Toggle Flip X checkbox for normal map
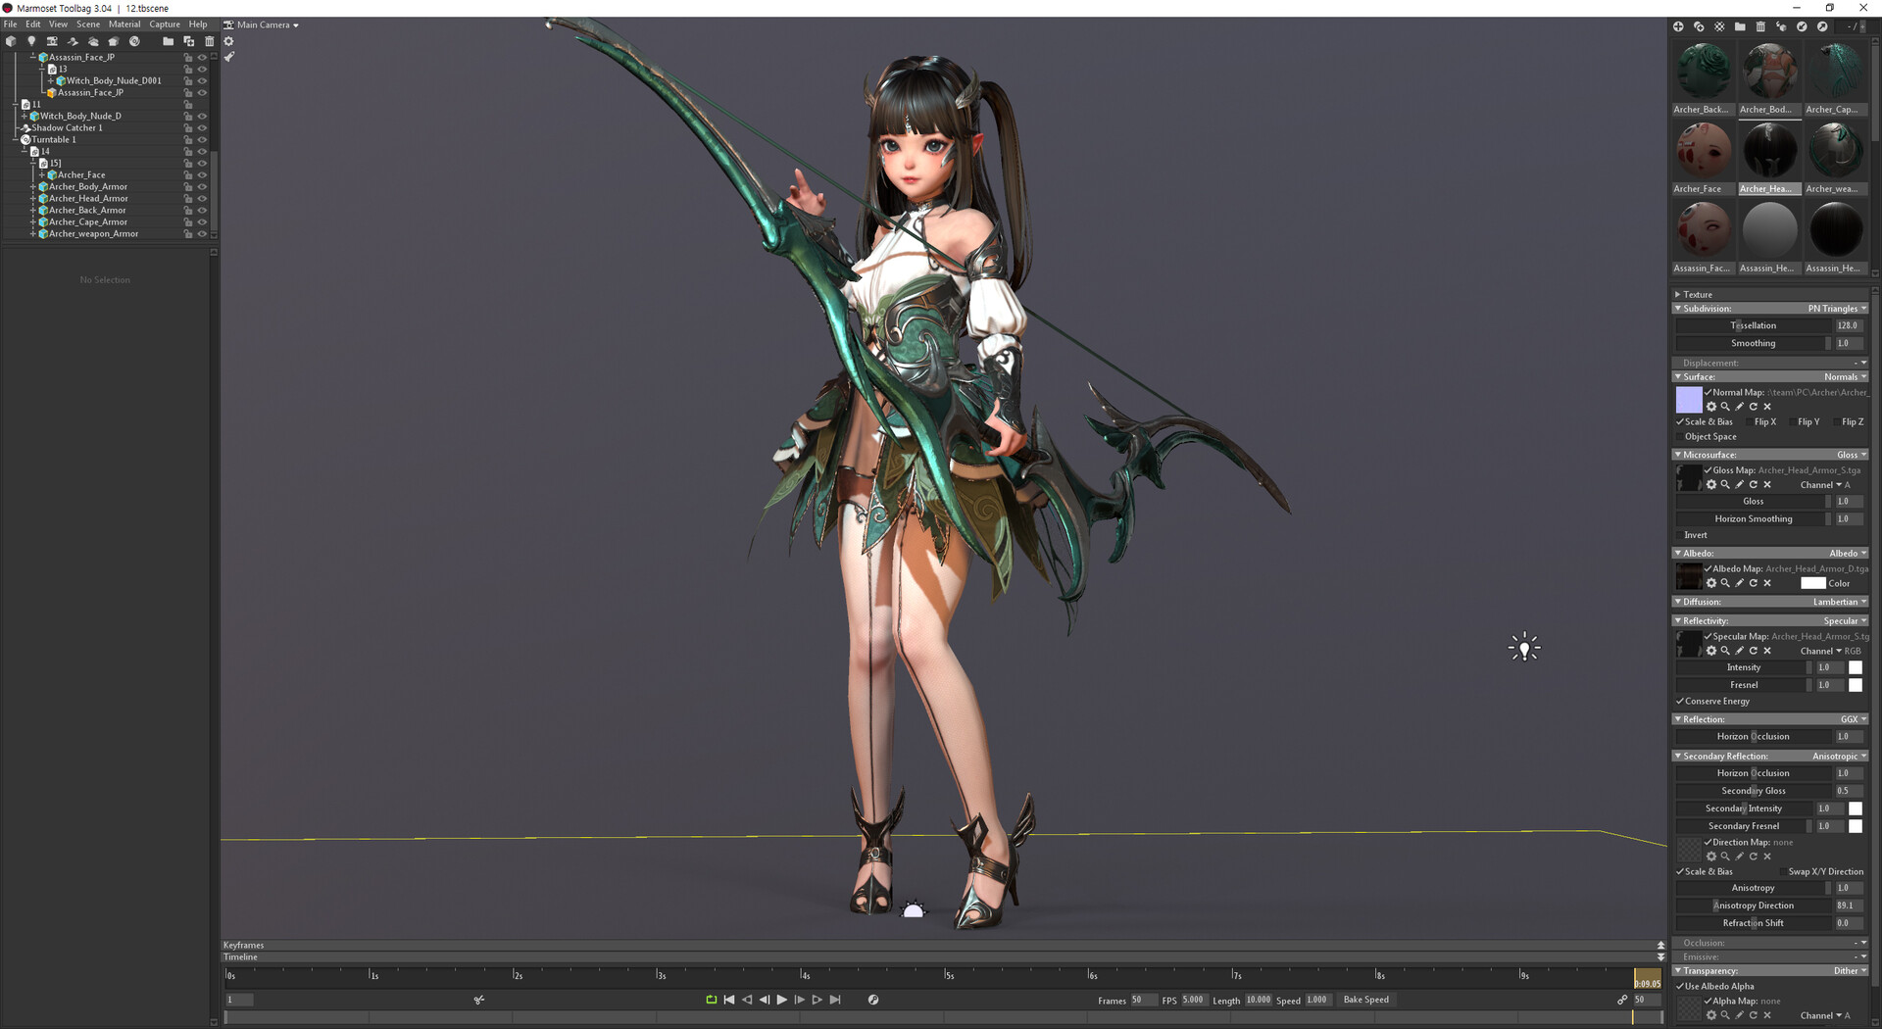The width and height of the screenshot is (1882, 1029). click(1750, 422)
